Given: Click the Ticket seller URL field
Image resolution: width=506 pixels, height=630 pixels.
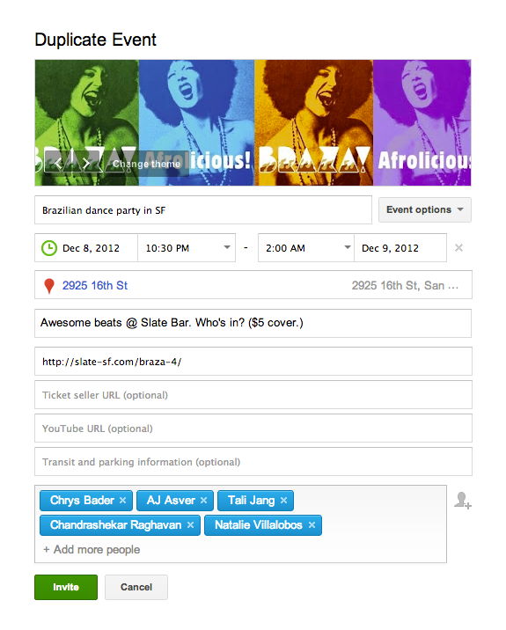Looking at the screenshot, I should [x=253, y=395].
